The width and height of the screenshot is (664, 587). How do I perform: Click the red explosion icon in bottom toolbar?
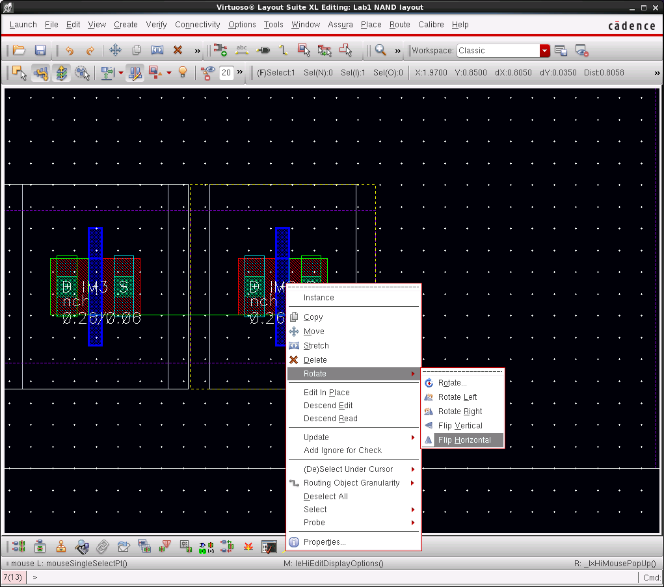tap(248, 546)
